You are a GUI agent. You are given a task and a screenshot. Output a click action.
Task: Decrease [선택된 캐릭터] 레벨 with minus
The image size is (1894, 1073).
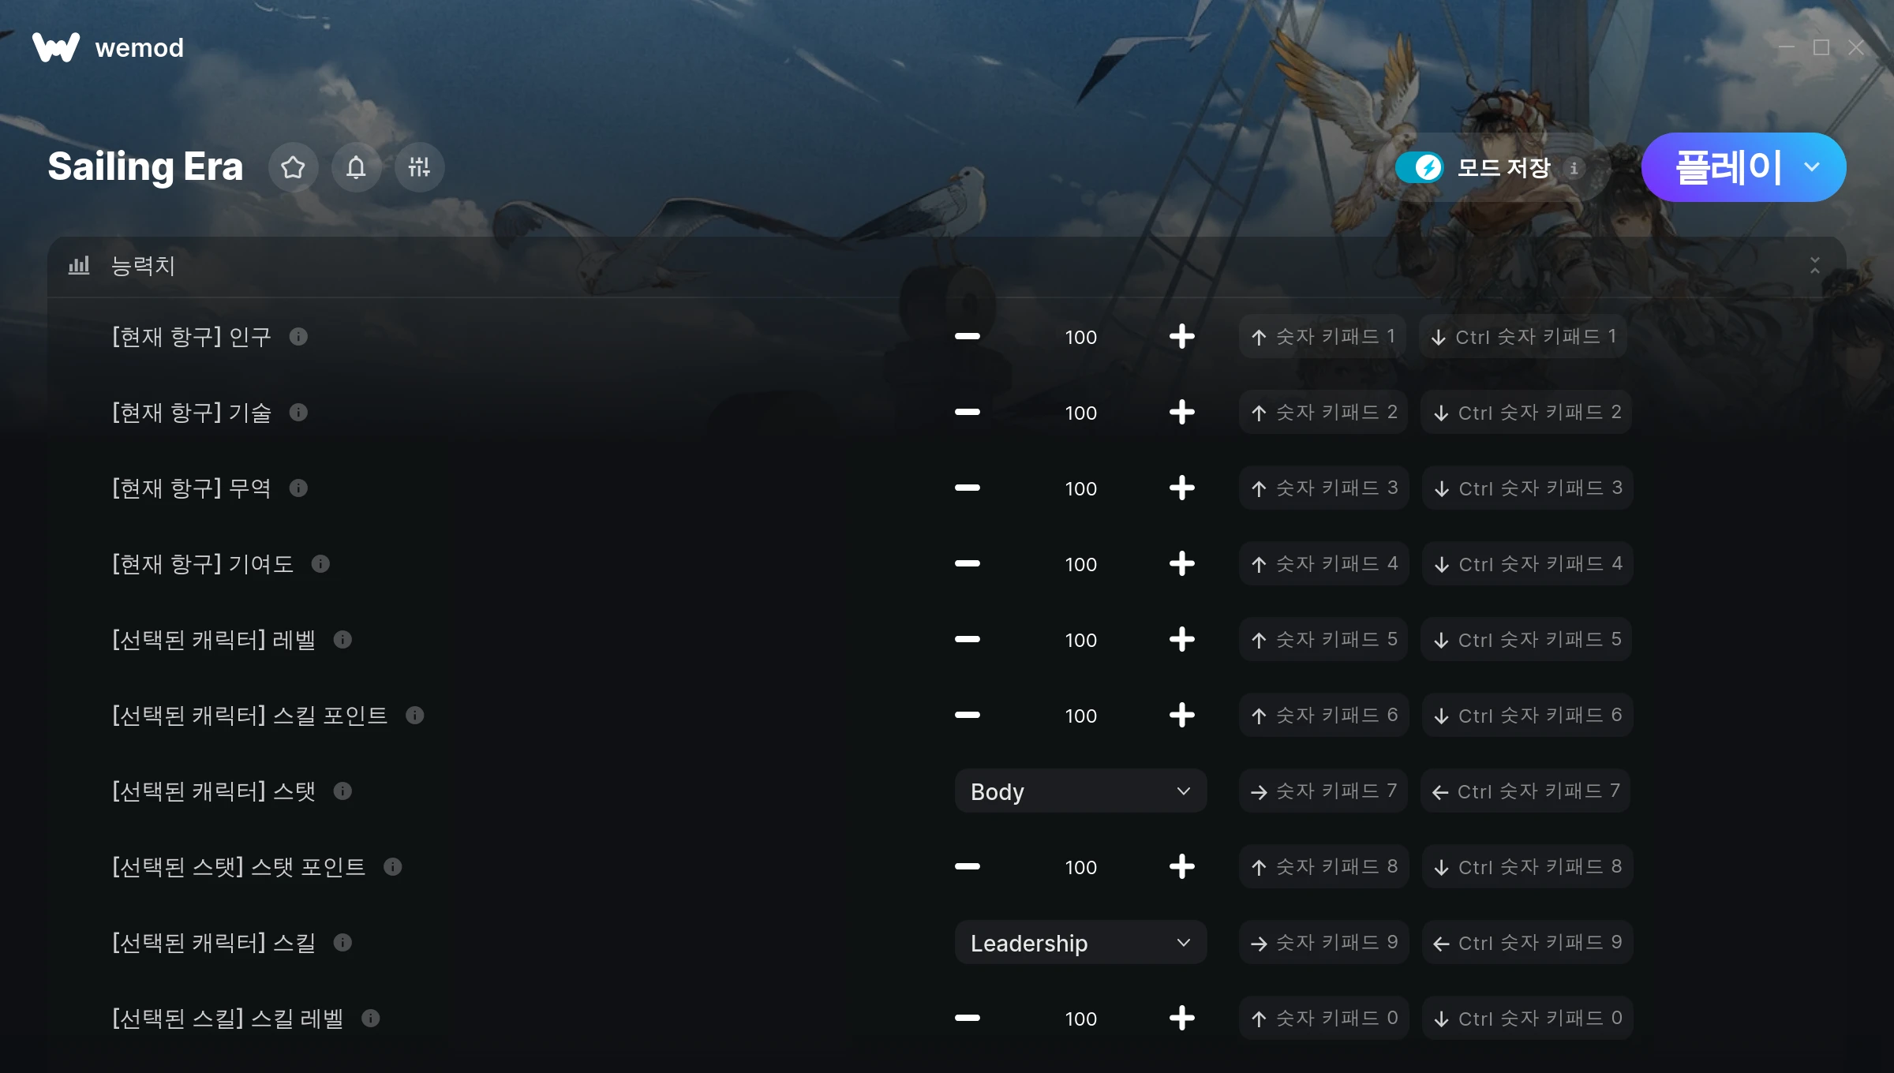[x=968, y=640]
